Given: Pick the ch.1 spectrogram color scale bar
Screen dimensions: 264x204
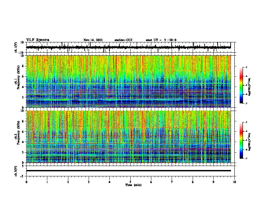Looking at the screenshot, I should pos(241,85).
